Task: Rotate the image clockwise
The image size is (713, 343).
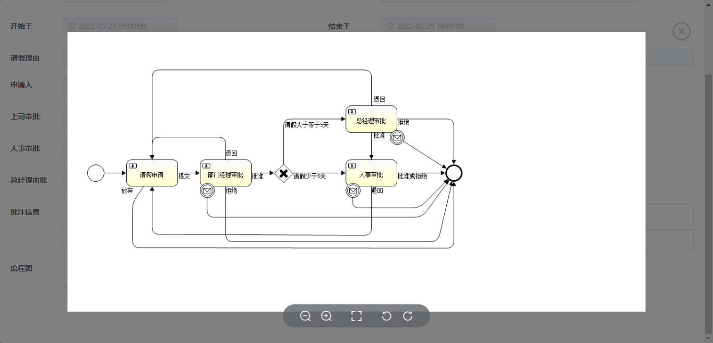Action: 408,316
